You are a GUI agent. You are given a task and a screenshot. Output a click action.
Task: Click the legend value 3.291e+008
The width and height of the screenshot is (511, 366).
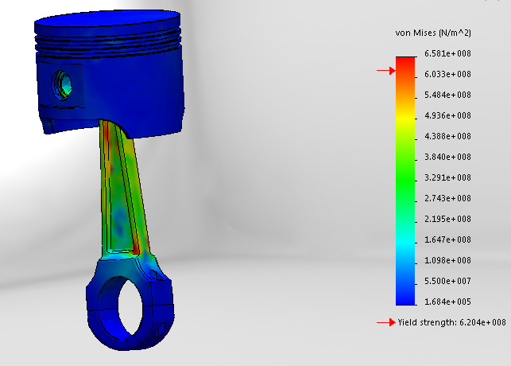point(447,177)
